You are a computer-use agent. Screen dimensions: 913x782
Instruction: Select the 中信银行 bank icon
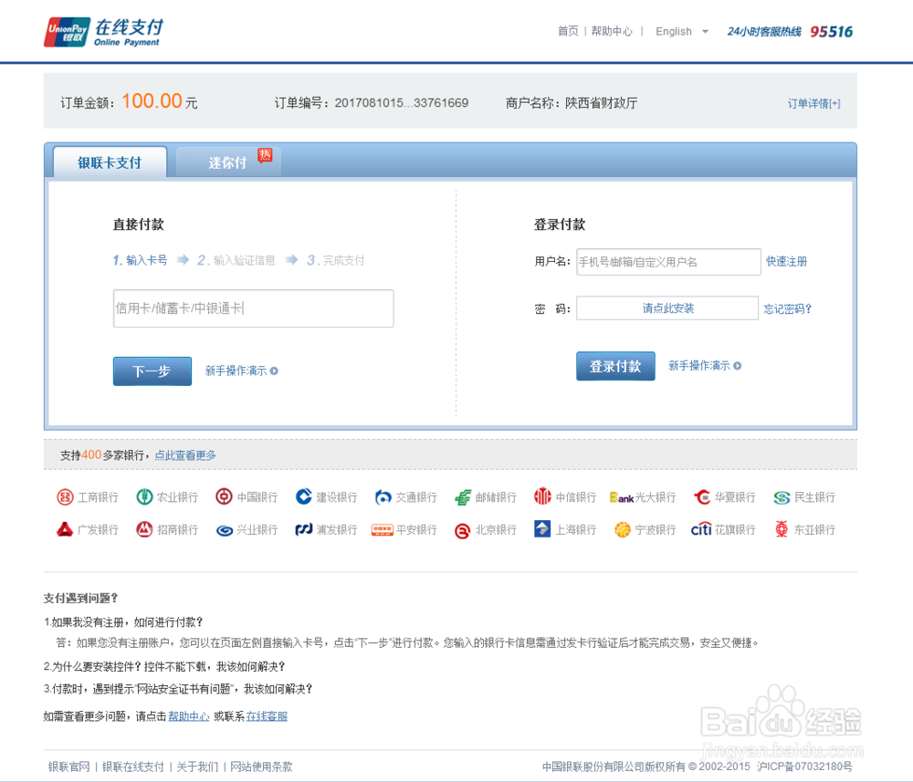(x=542, y=496)
